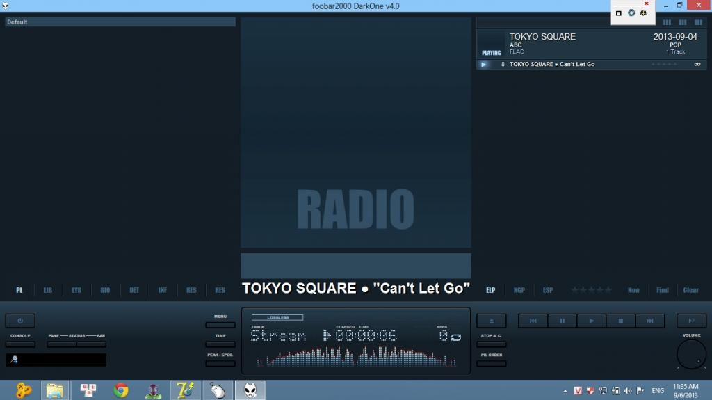This screenshot has height=400, width=712.
Task: Click the star rating row beside ESP
Action: (x=591, y=290)
